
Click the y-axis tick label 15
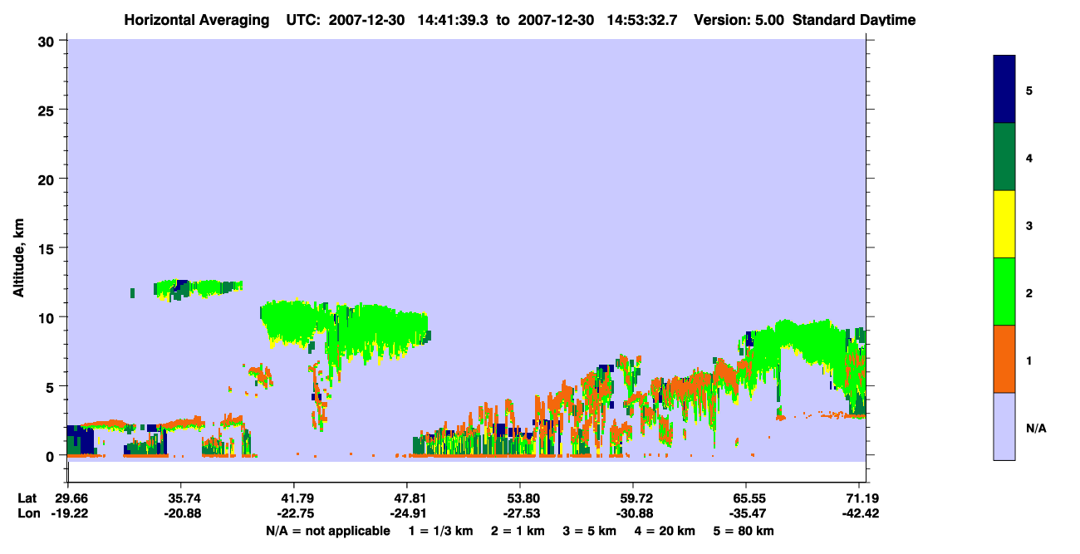coord(48,248)
